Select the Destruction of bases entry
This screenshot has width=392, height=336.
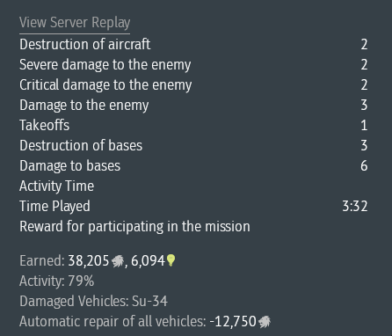193,145
